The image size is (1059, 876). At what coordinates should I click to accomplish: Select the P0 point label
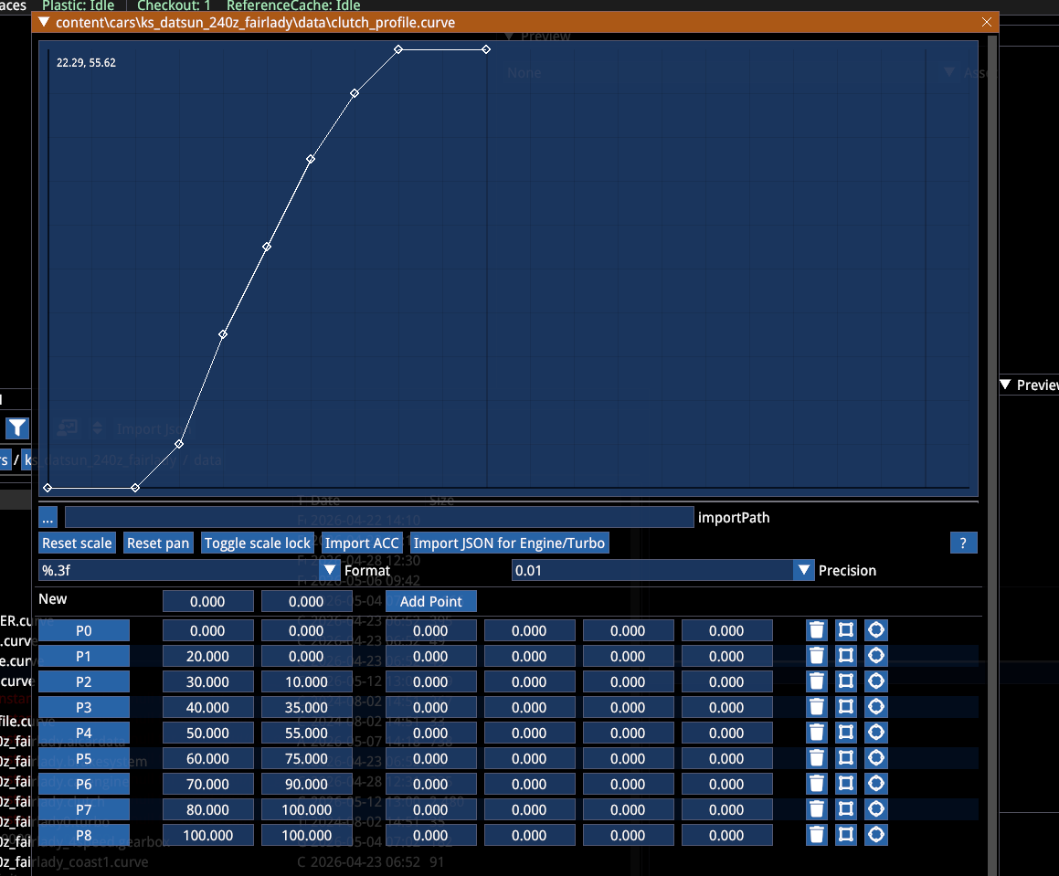pos(84,630)
